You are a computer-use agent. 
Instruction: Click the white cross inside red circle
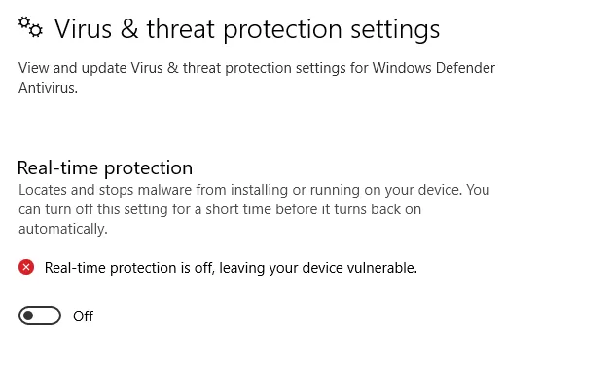pos(26,268)
